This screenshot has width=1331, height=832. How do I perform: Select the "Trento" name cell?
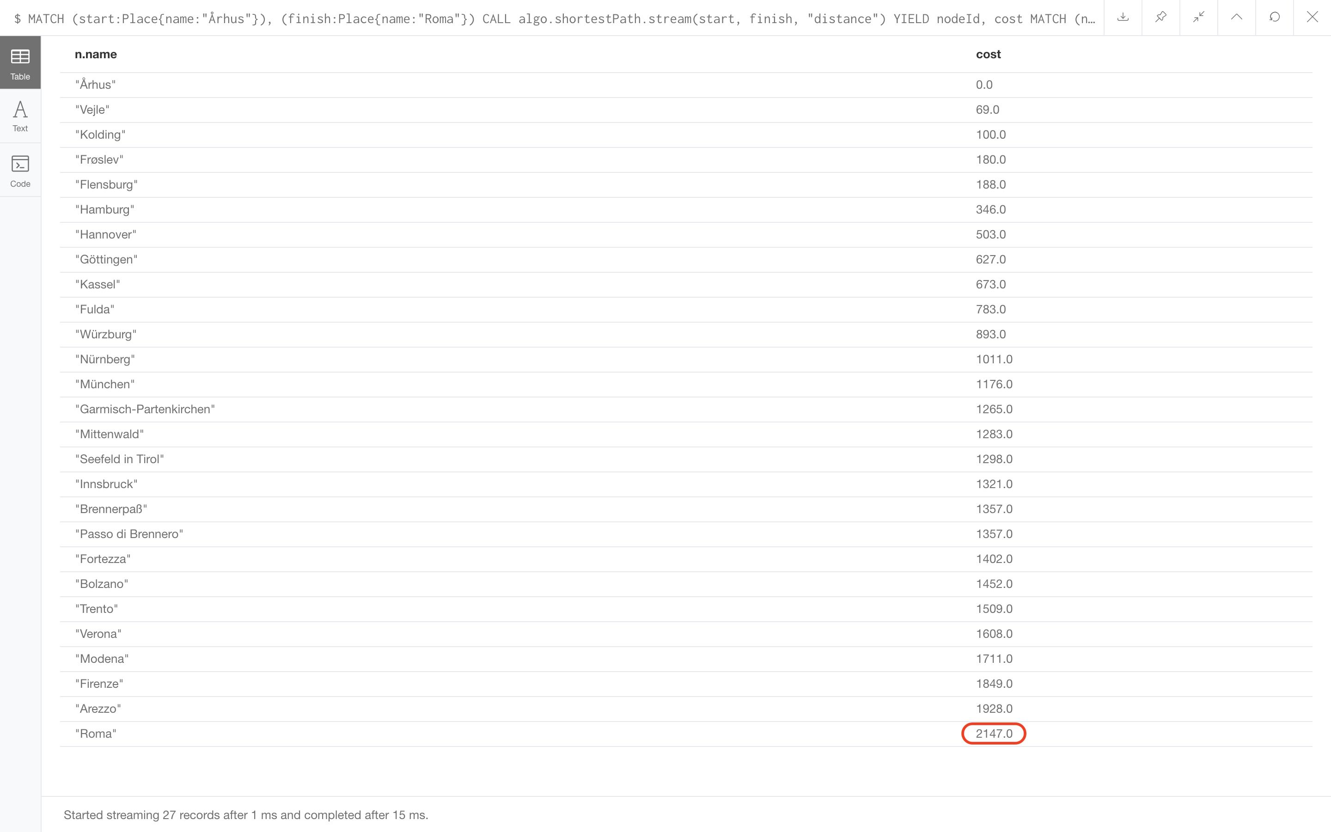pyautogui.click(x=96, y=609)
